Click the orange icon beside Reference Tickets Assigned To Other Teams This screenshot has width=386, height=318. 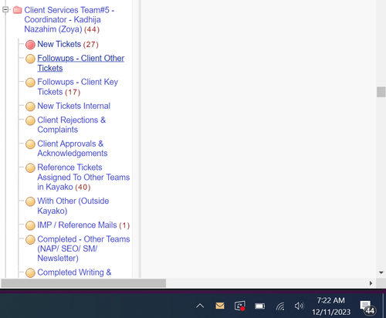(30, 168)
